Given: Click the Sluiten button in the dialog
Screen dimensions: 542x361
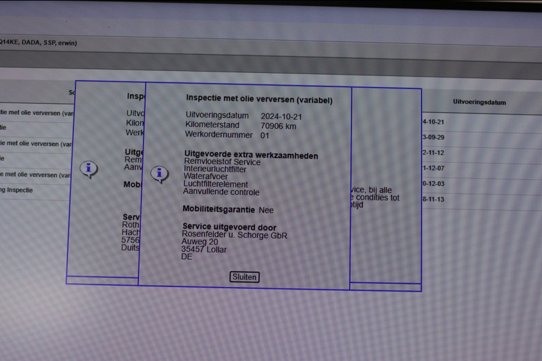Looking at the screenshot, I should pos(245,277).
